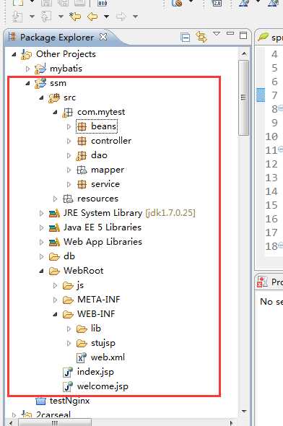The width and height of the screenshot is (283, 426).
Task: Collapse the src folder
Action: tap(41, 97)
